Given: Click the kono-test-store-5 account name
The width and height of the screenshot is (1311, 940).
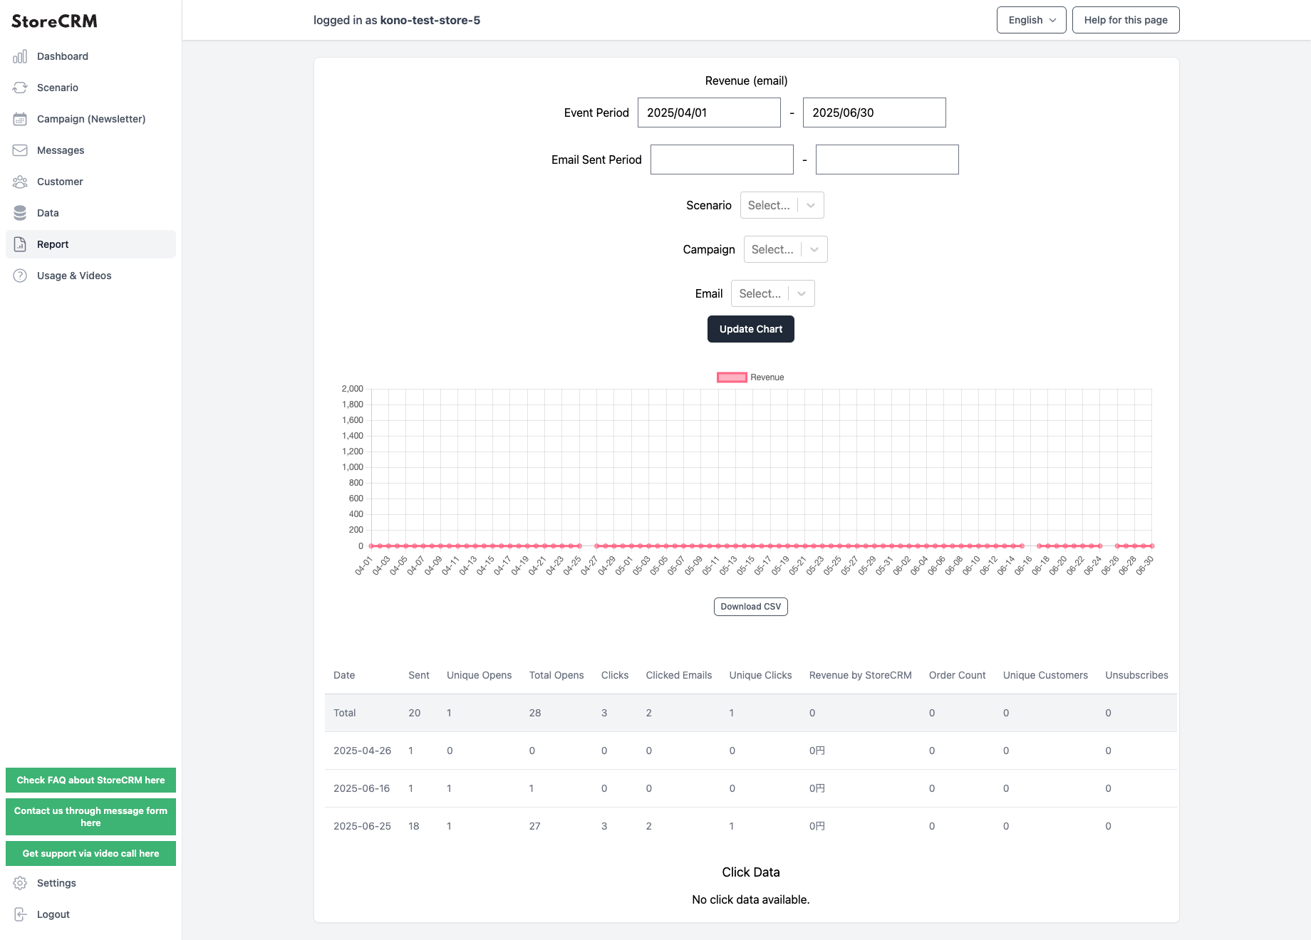Looking at the screenshot, I should 430,20.
